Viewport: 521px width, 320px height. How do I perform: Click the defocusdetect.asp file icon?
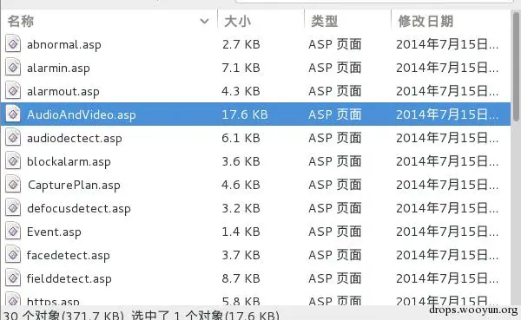pyautogui.click(x=13, y=208)
